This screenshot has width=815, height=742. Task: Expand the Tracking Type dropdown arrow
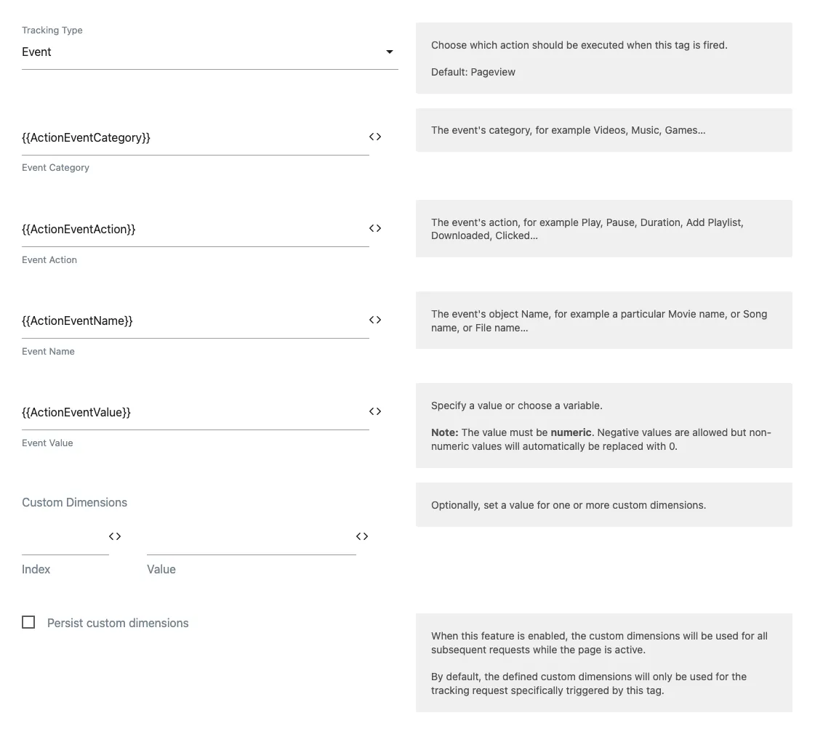[x=390, y=52]
